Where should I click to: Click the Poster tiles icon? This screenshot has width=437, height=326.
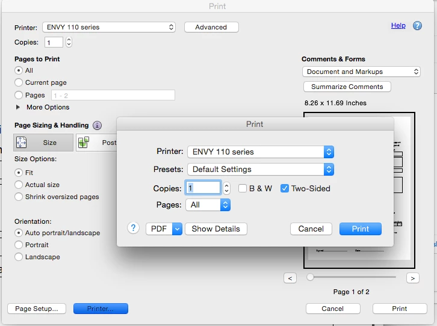click(x=84, y=143)
